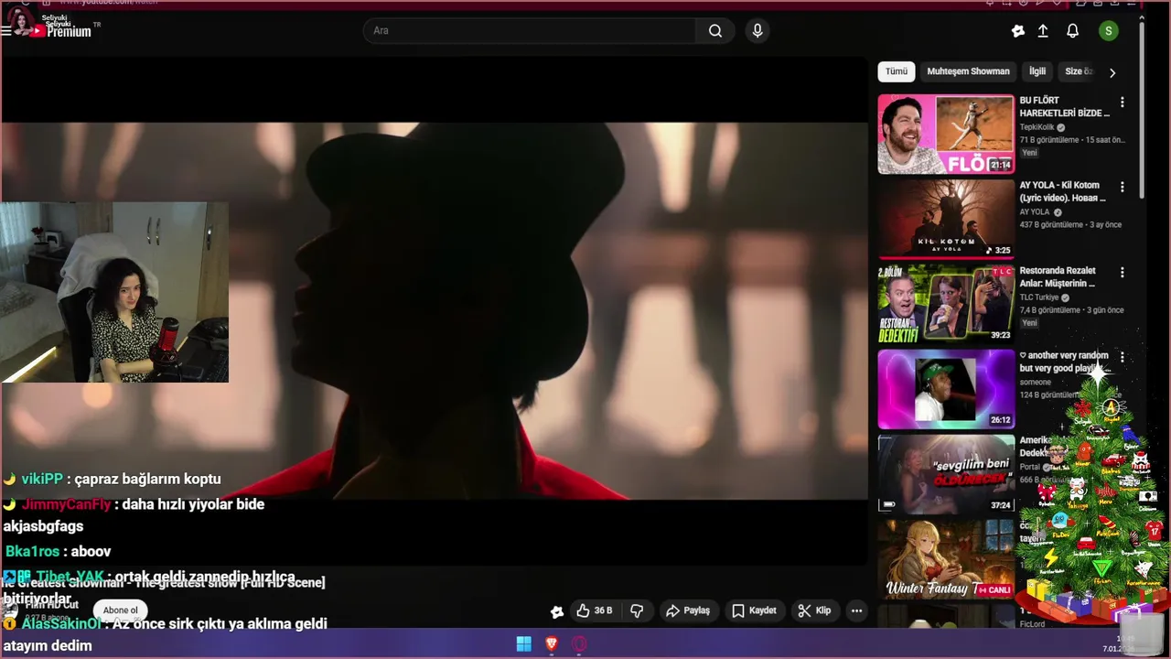This screenshot has width=1171, height=659.
Task: Click BU FLÖRT HAREKETLERİ BİZDE title
Action: coord(1065,106)
